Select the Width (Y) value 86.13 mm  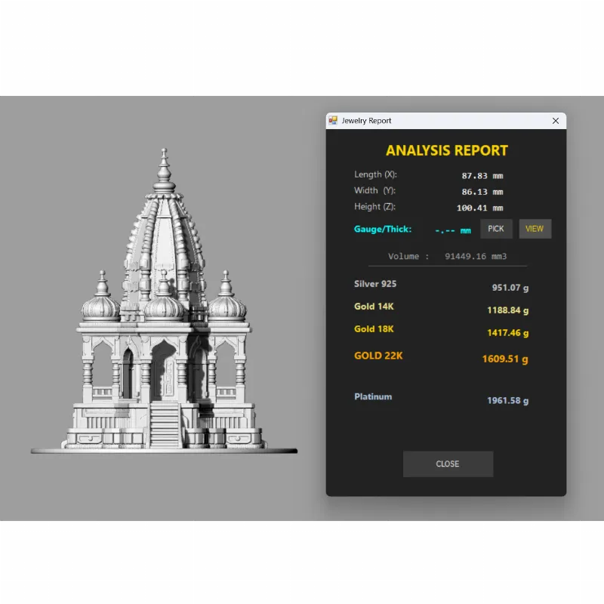[x=482, y=192]
